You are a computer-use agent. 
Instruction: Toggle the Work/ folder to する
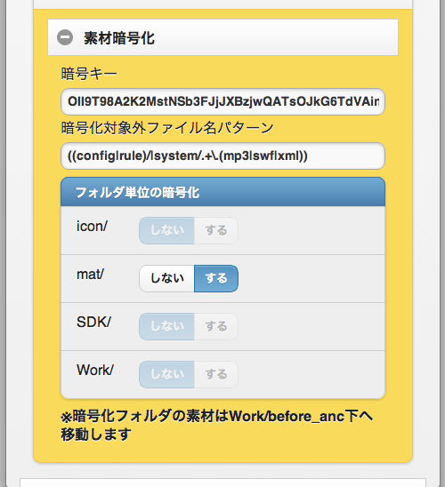pos(216,374)
